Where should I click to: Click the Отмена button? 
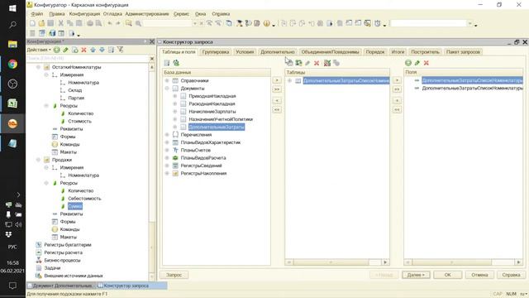(x=479, y=275)
